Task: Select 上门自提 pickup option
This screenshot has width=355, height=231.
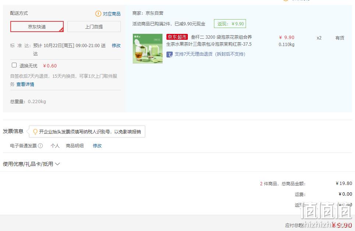Action: [x=94, y=27]
